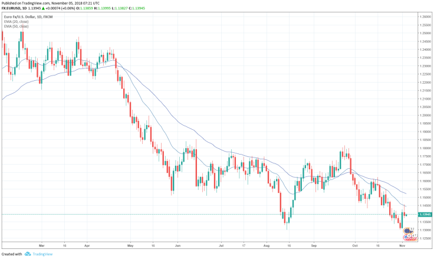Click the 1.20000 price axis label
The height and width of the screenshot is (259, 434).
[x=425, y=116]
